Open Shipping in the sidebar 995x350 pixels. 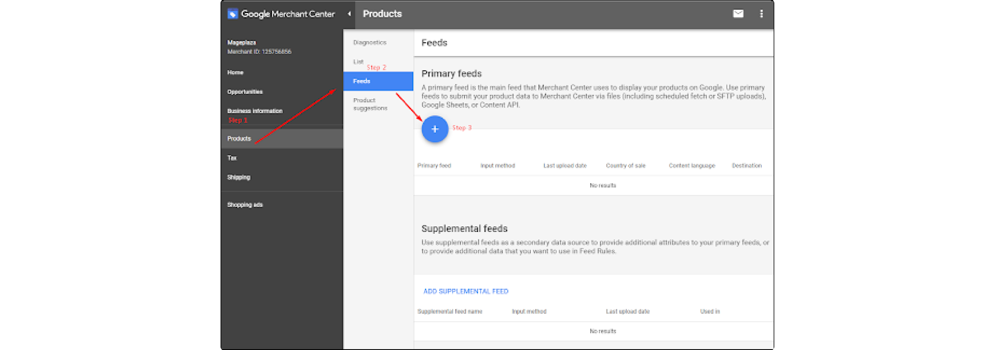(239, 177)
